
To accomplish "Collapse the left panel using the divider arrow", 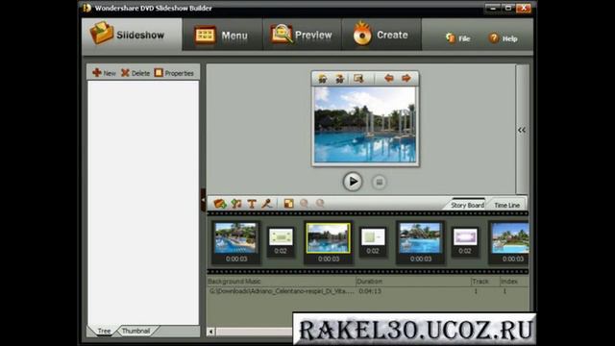I will tap(203, 200).
